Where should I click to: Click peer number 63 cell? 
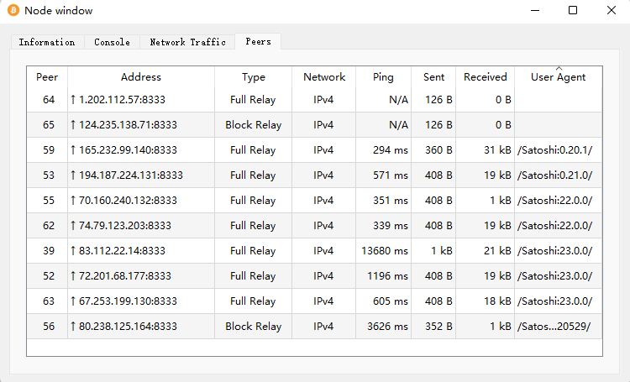[48, 301]
